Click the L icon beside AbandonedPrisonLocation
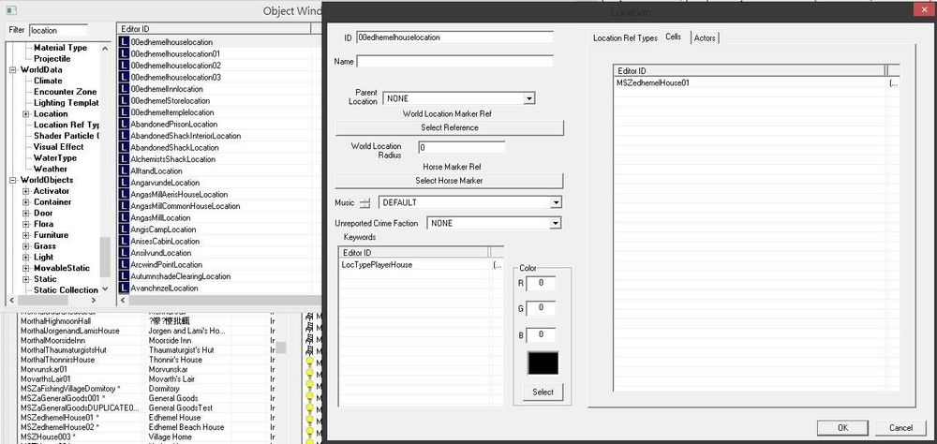The height and width of the screenshot is (444, 937). click(x=125, y=125)
